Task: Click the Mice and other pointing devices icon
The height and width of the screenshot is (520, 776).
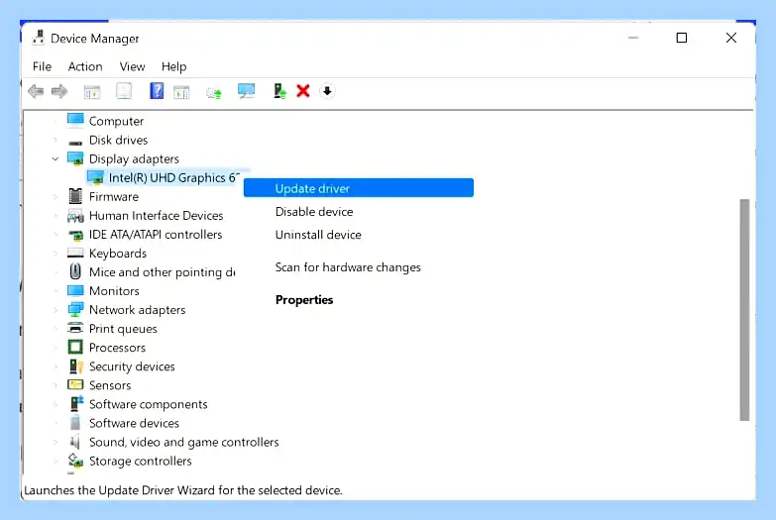Action: pyautogui.click(x=75, y=271)
